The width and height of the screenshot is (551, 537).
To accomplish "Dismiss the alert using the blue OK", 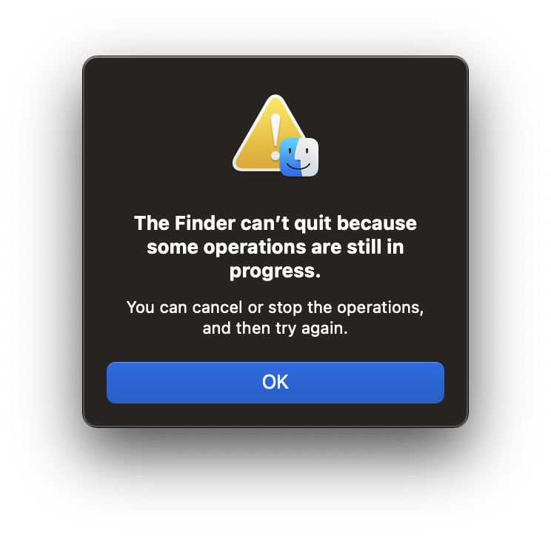I will 275,383.
